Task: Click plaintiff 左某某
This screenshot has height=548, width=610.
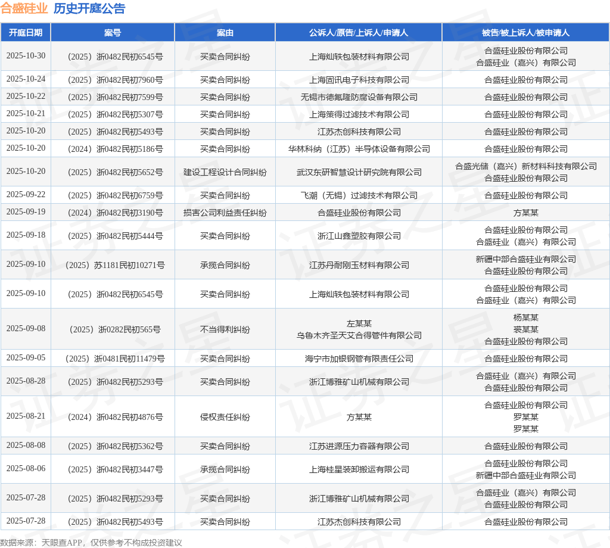Action: point(359,323)
